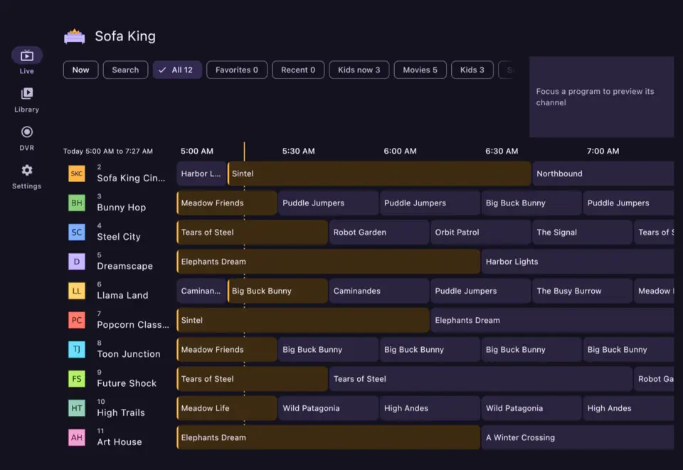Filter by Kids now 3
Image resolution: width=683 pixels, height=470 pixels.
pos(359,70)
